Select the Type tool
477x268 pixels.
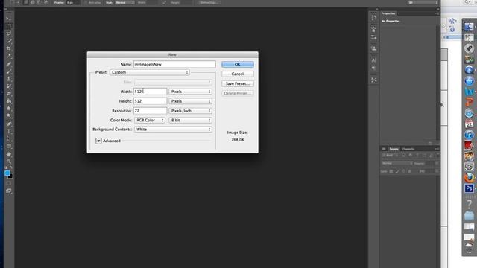click(8, 131)
